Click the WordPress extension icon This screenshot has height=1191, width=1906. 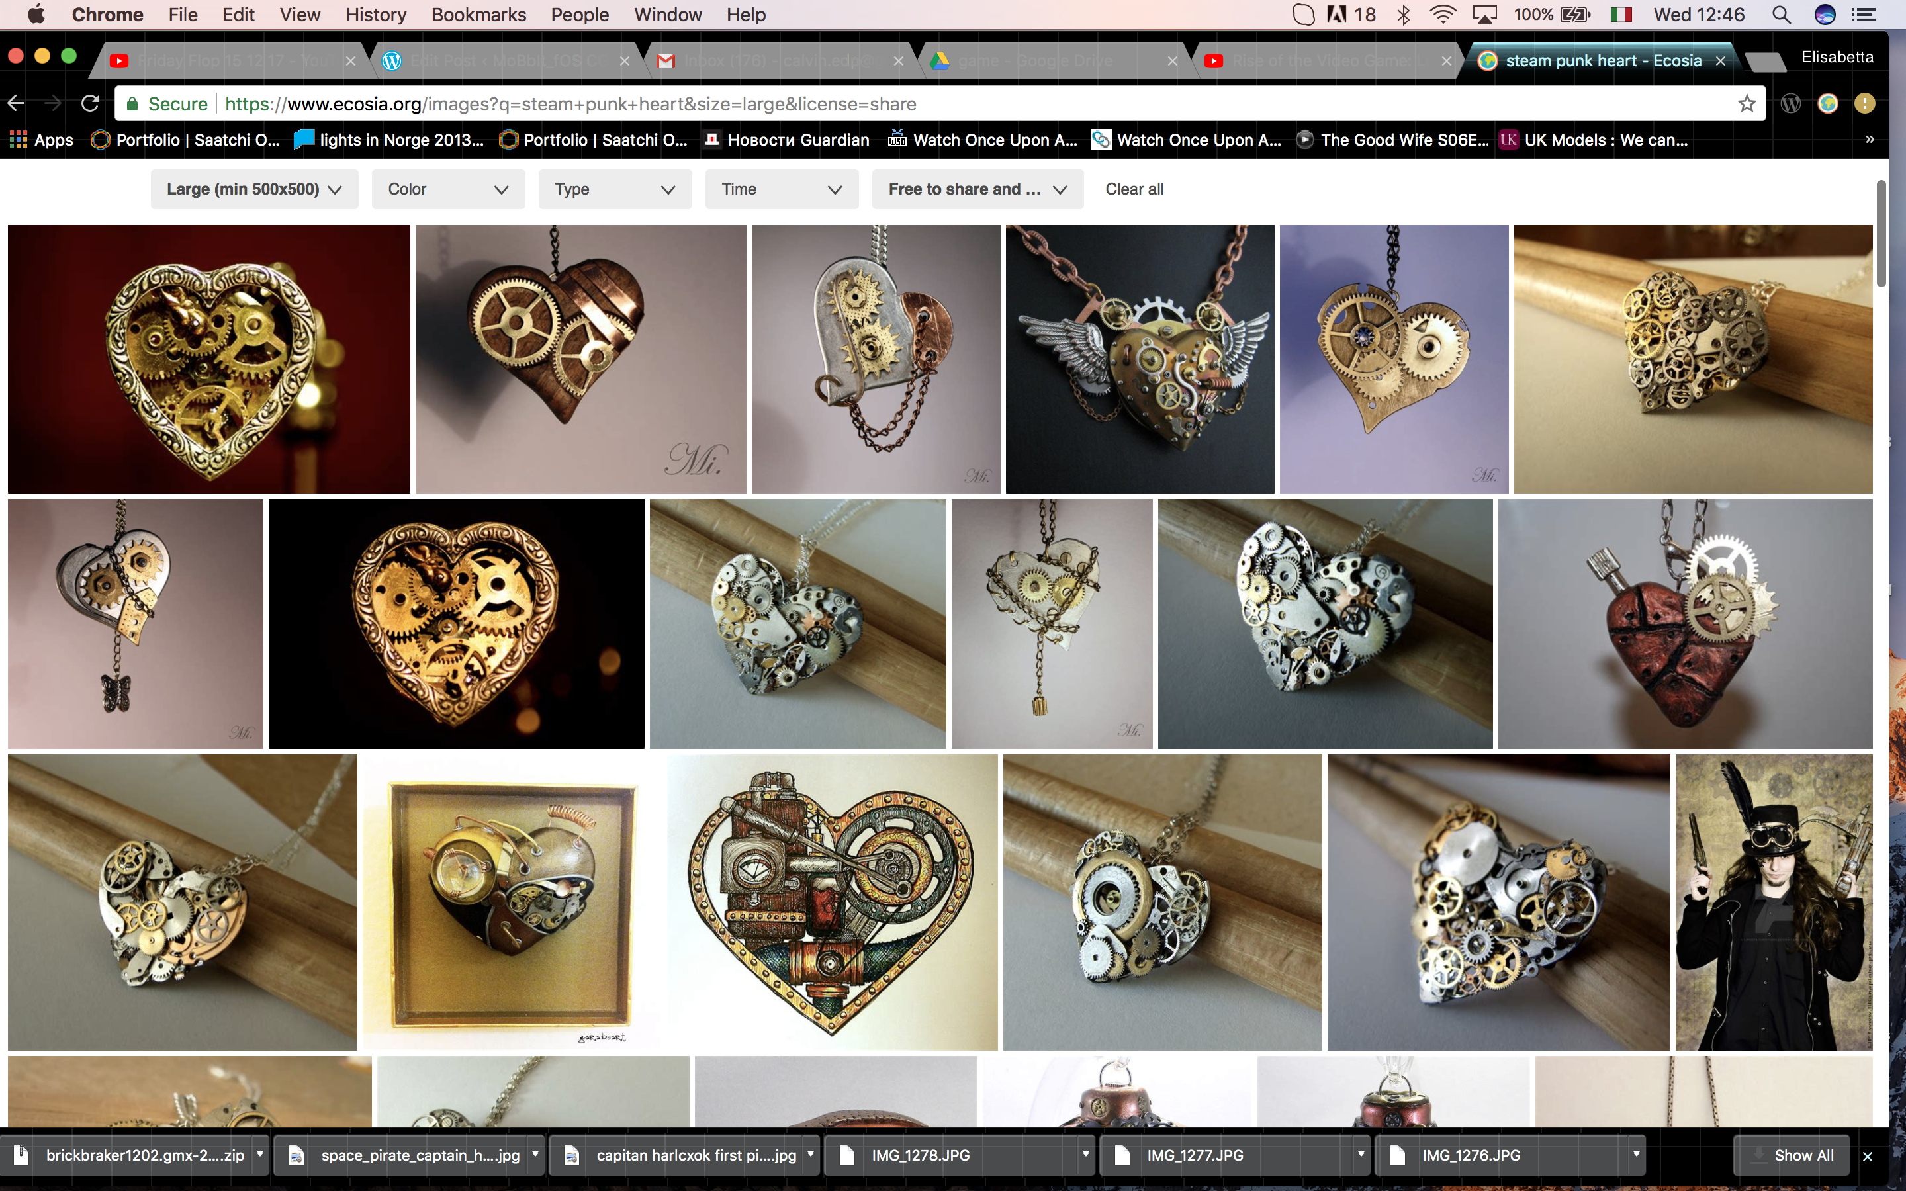coord(1790,103)
